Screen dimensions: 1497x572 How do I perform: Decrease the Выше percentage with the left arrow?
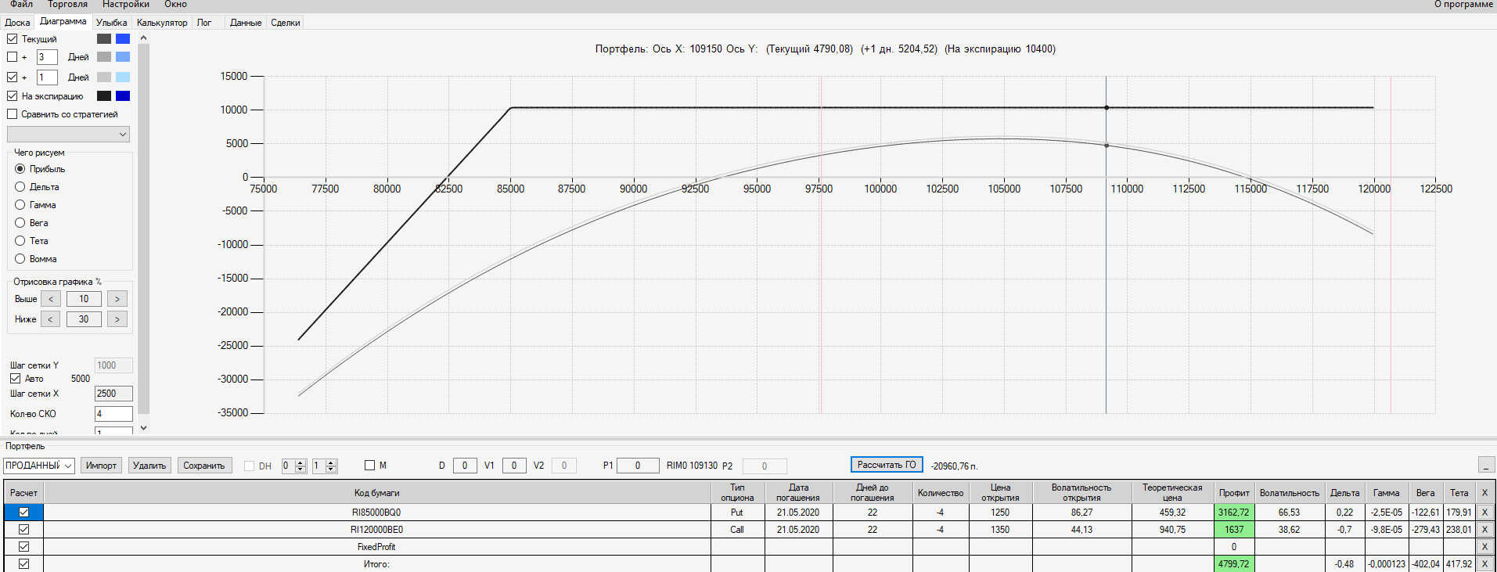[x=51, y=299]
